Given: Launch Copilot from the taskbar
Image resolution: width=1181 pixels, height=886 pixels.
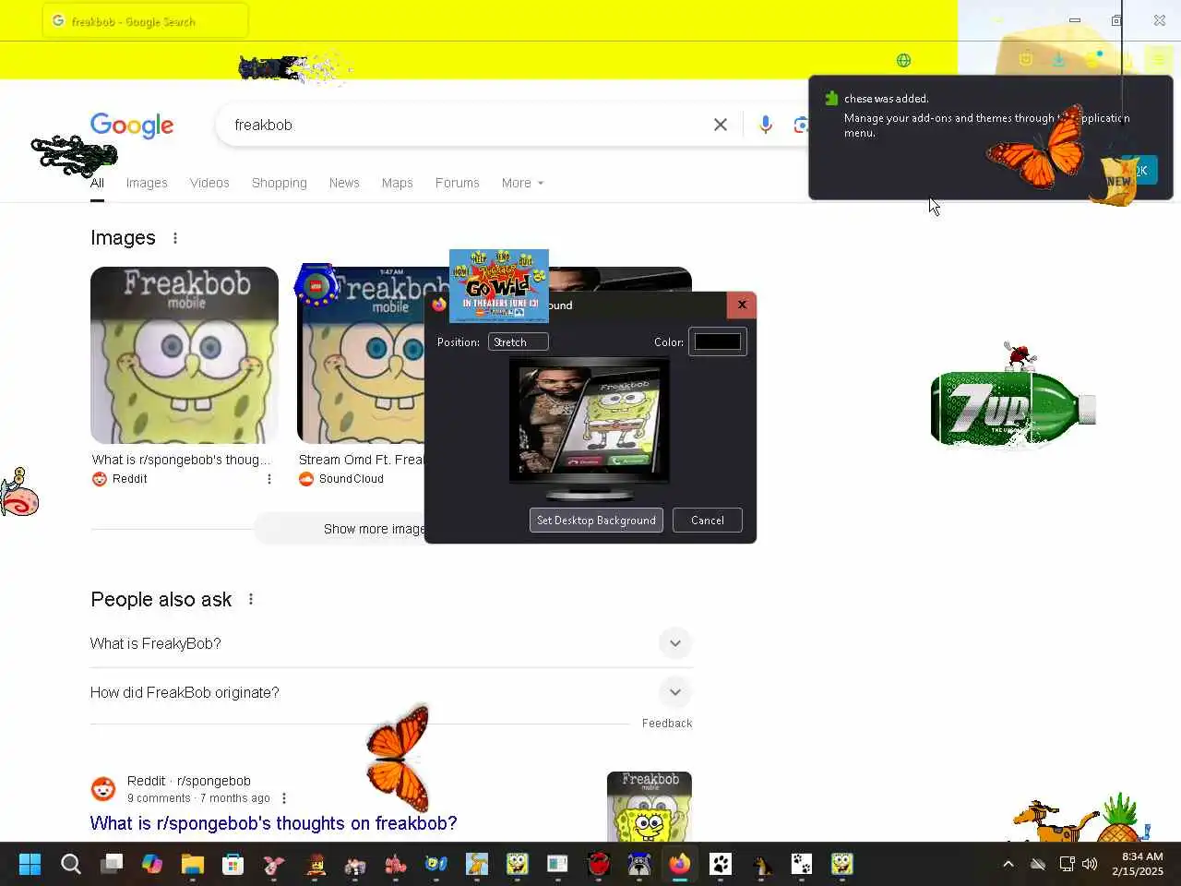Looking at the screenshot, I should point(152,864).
